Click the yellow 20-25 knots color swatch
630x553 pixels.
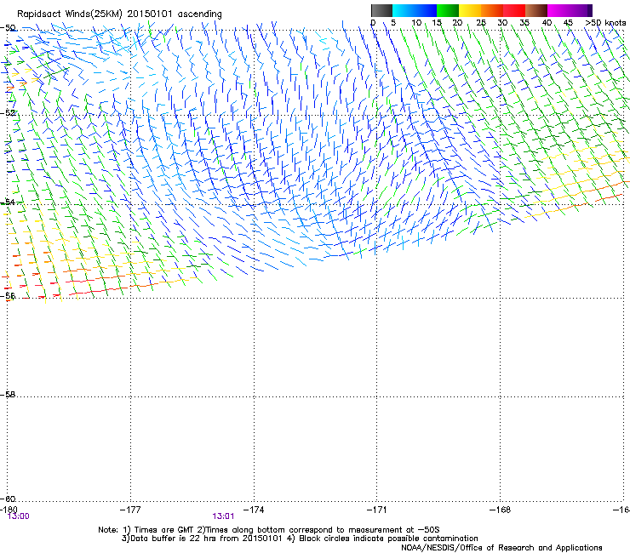tap(470, 10)
